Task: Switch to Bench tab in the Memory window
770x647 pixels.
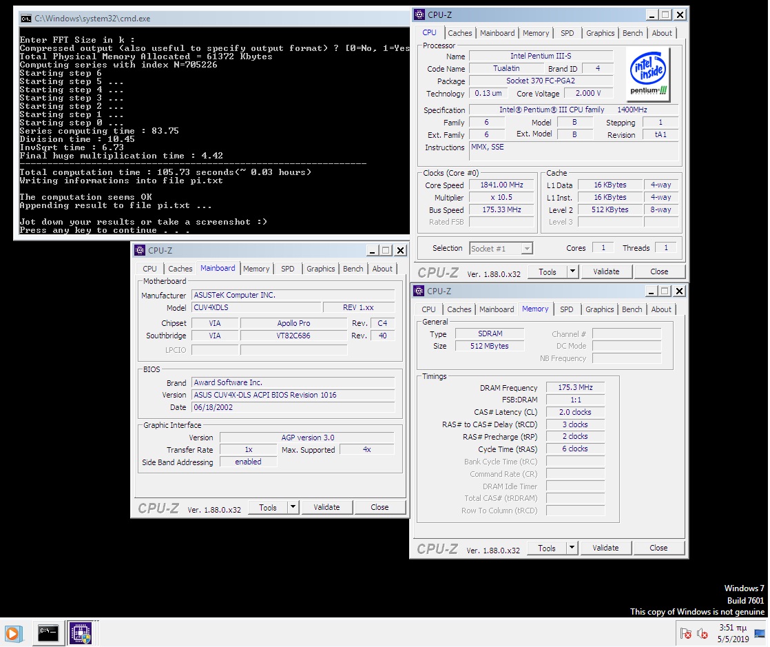Action: 632,309
